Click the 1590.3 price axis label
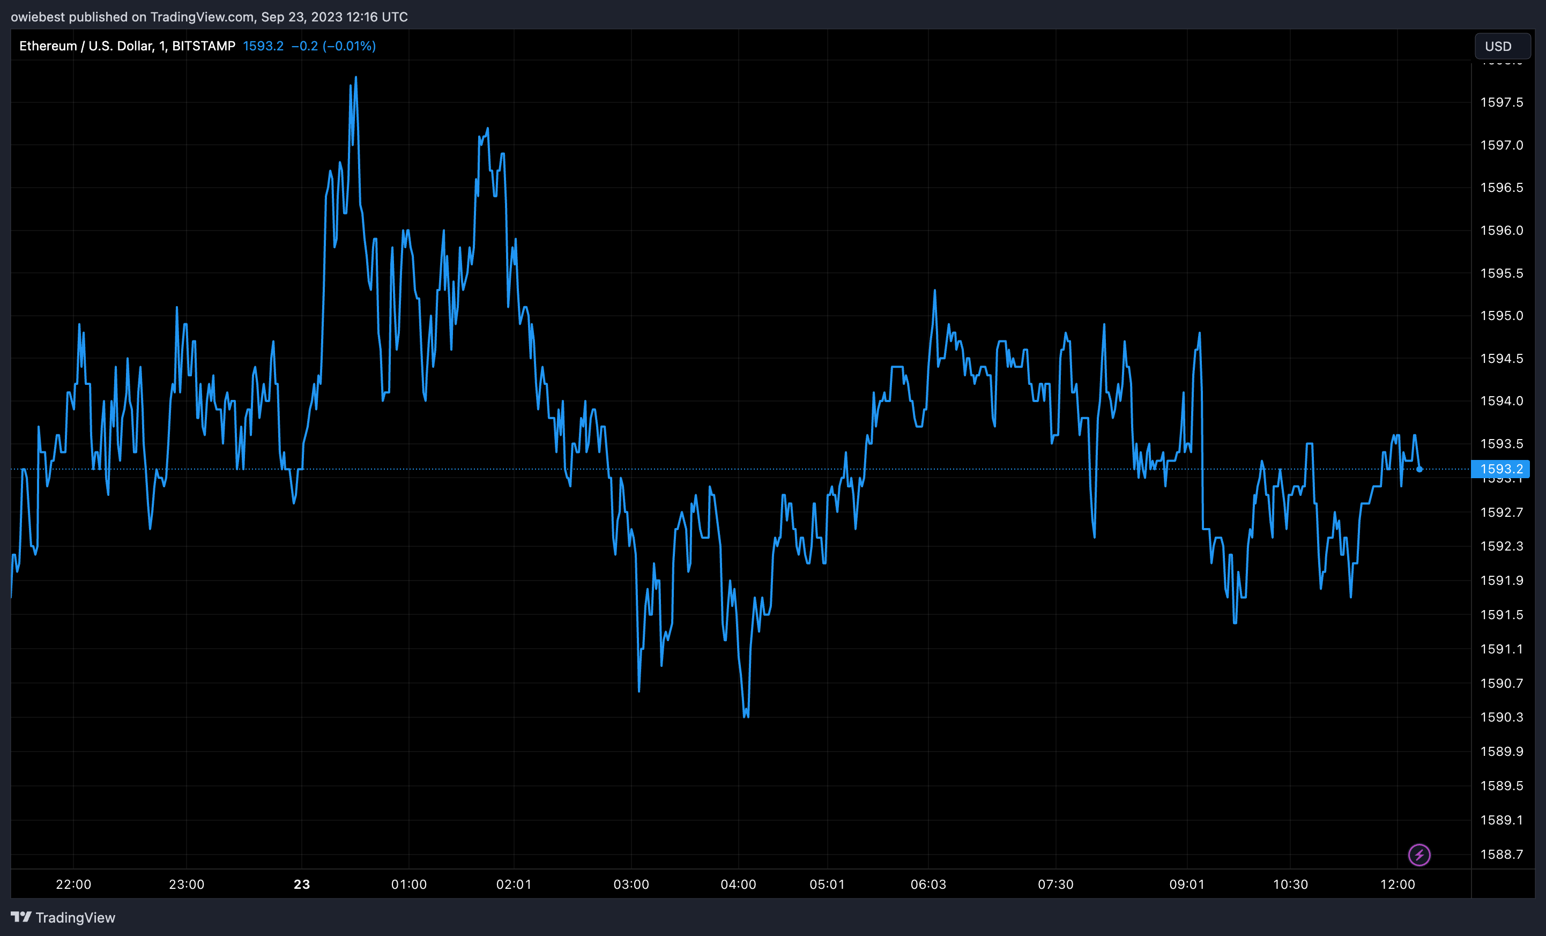Viewport: 1546px width, 936px height. tap(1502, 717)
